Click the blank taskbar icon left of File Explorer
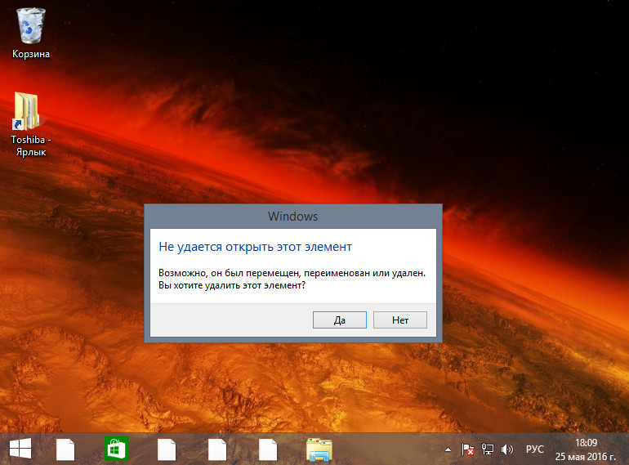Image resolution: width=629 pixels, height=465 pixels. (268, 449)
